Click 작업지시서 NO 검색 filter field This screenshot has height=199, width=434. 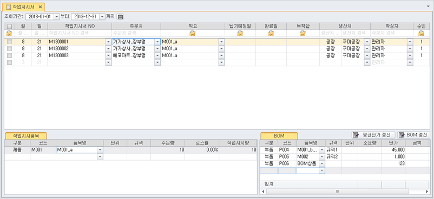pyautogui.click(x=80, y=33)
